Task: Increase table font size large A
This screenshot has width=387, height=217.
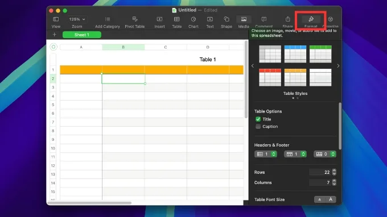Action: click(331, 199)
